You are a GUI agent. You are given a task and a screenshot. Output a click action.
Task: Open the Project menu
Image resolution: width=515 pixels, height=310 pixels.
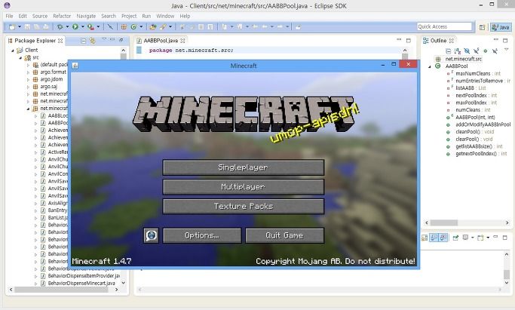click(129, 16)
